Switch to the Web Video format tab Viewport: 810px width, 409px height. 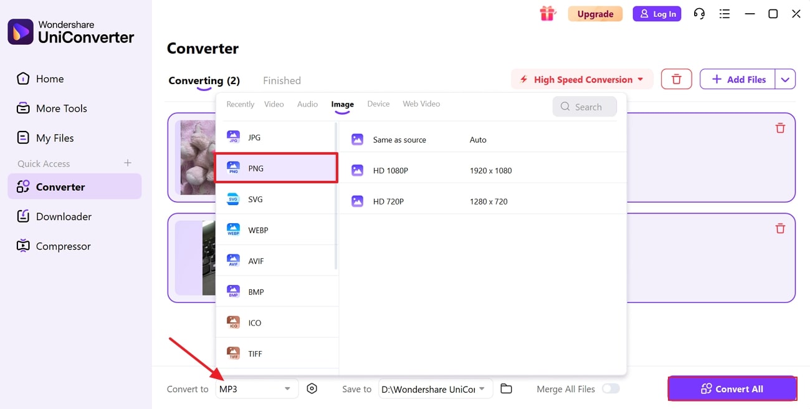click(421, 104)
